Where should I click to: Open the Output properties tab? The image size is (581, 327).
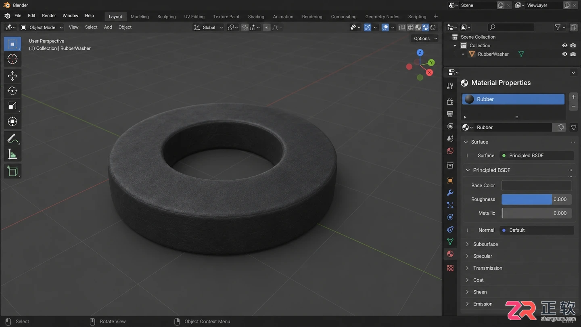(450, 114)
